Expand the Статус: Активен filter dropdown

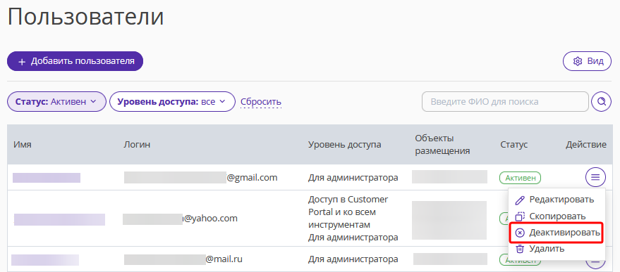click(56, 102)
